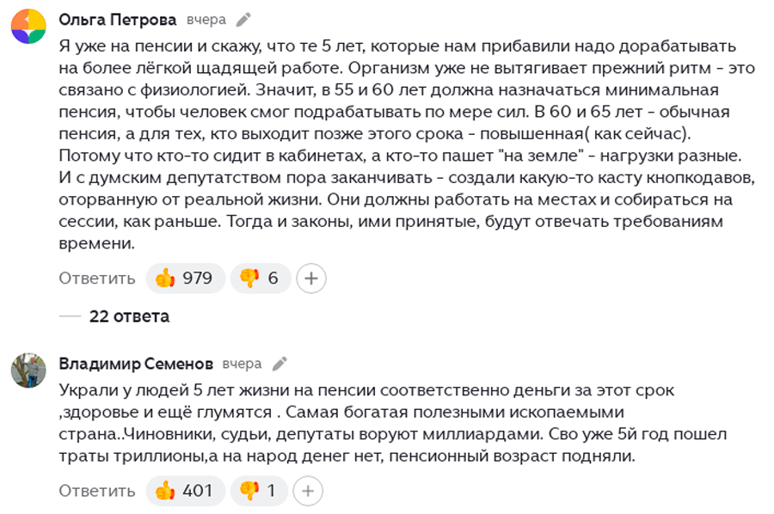The width and height of the screenshot is (774, 514).
Task: Click the pencil icon beside Ольга Петрова
Action: [244, 20]
